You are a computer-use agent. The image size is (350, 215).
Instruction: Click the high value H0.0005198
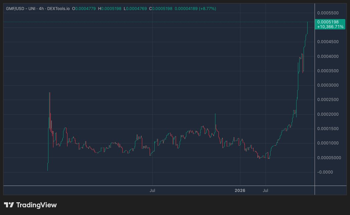[x=110, y=9]
